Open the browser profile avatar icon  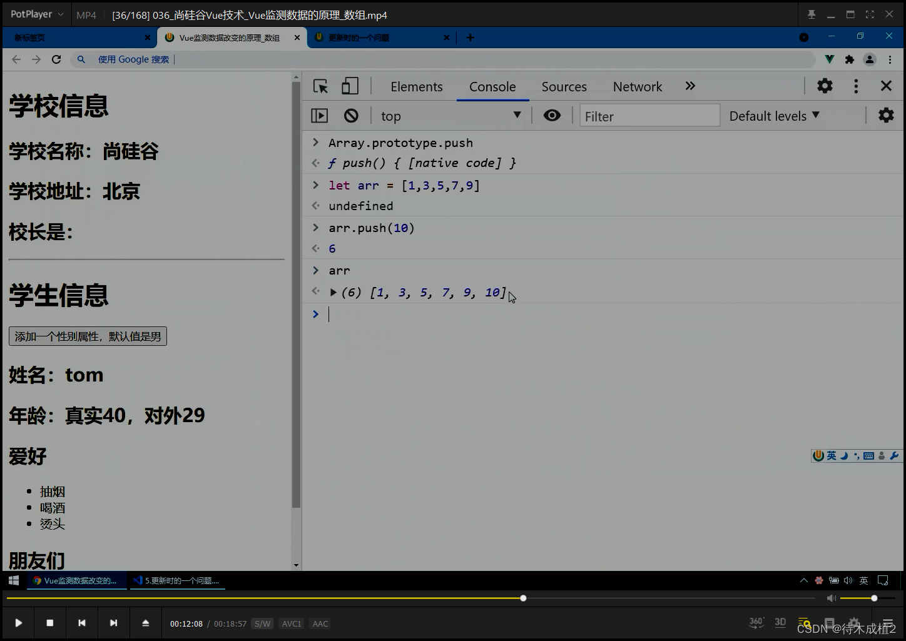[870, 59]
